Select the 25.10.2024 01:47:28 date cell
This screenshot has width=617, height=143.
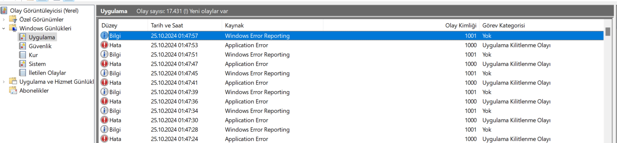pyautogui.click(x=174, y=130)
